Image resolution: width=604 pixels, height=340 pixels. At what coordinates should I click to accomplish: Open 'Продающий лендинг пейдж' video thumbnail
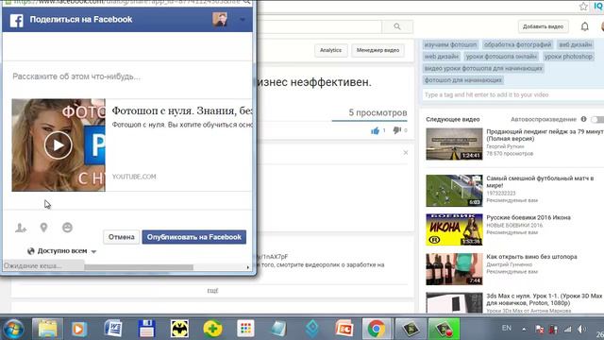click(x=454, y=144)
